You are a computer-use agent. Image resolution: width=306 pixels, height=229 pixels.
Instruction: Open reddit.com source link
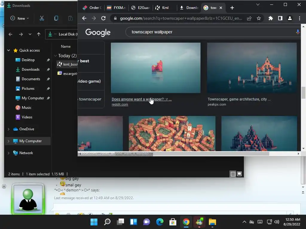tap(120, 104)
